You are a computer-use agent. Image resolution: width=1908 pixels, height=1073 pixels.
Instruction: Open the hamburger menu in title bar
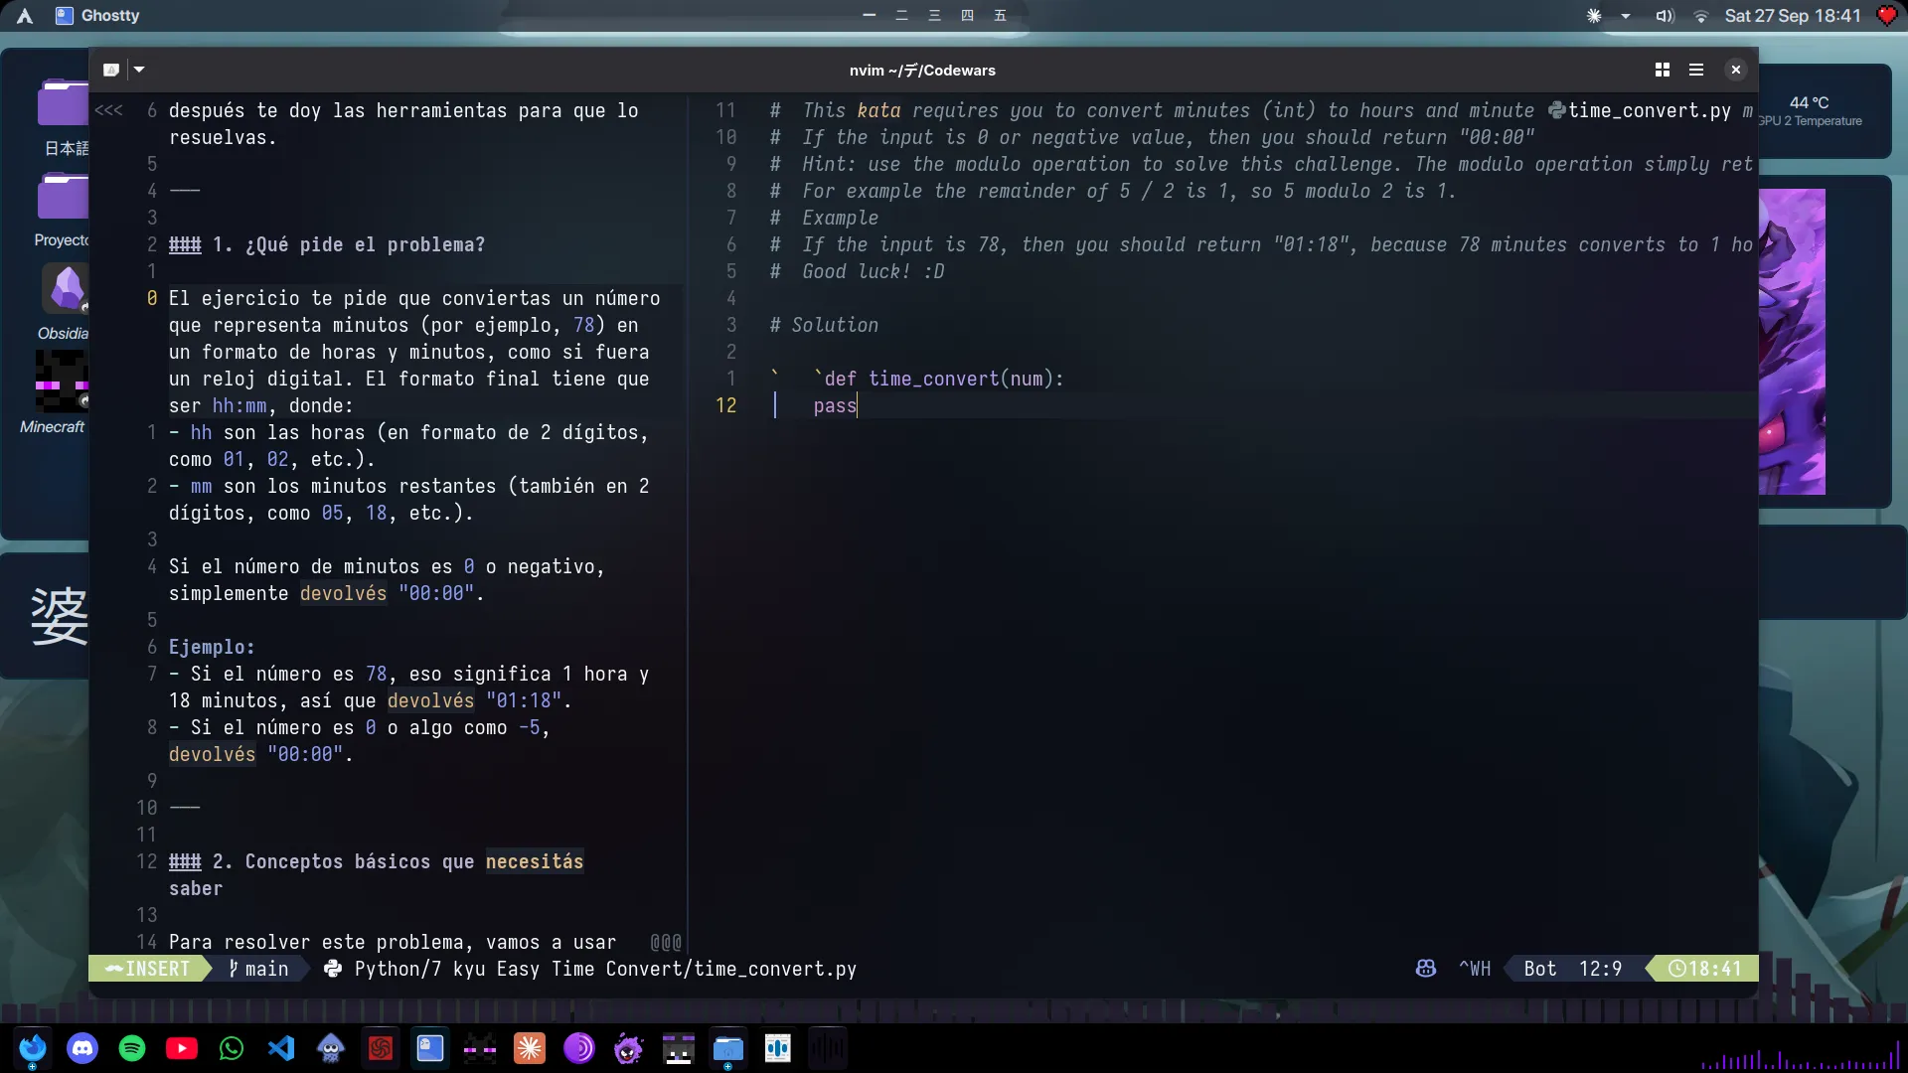coord(1696,70)
